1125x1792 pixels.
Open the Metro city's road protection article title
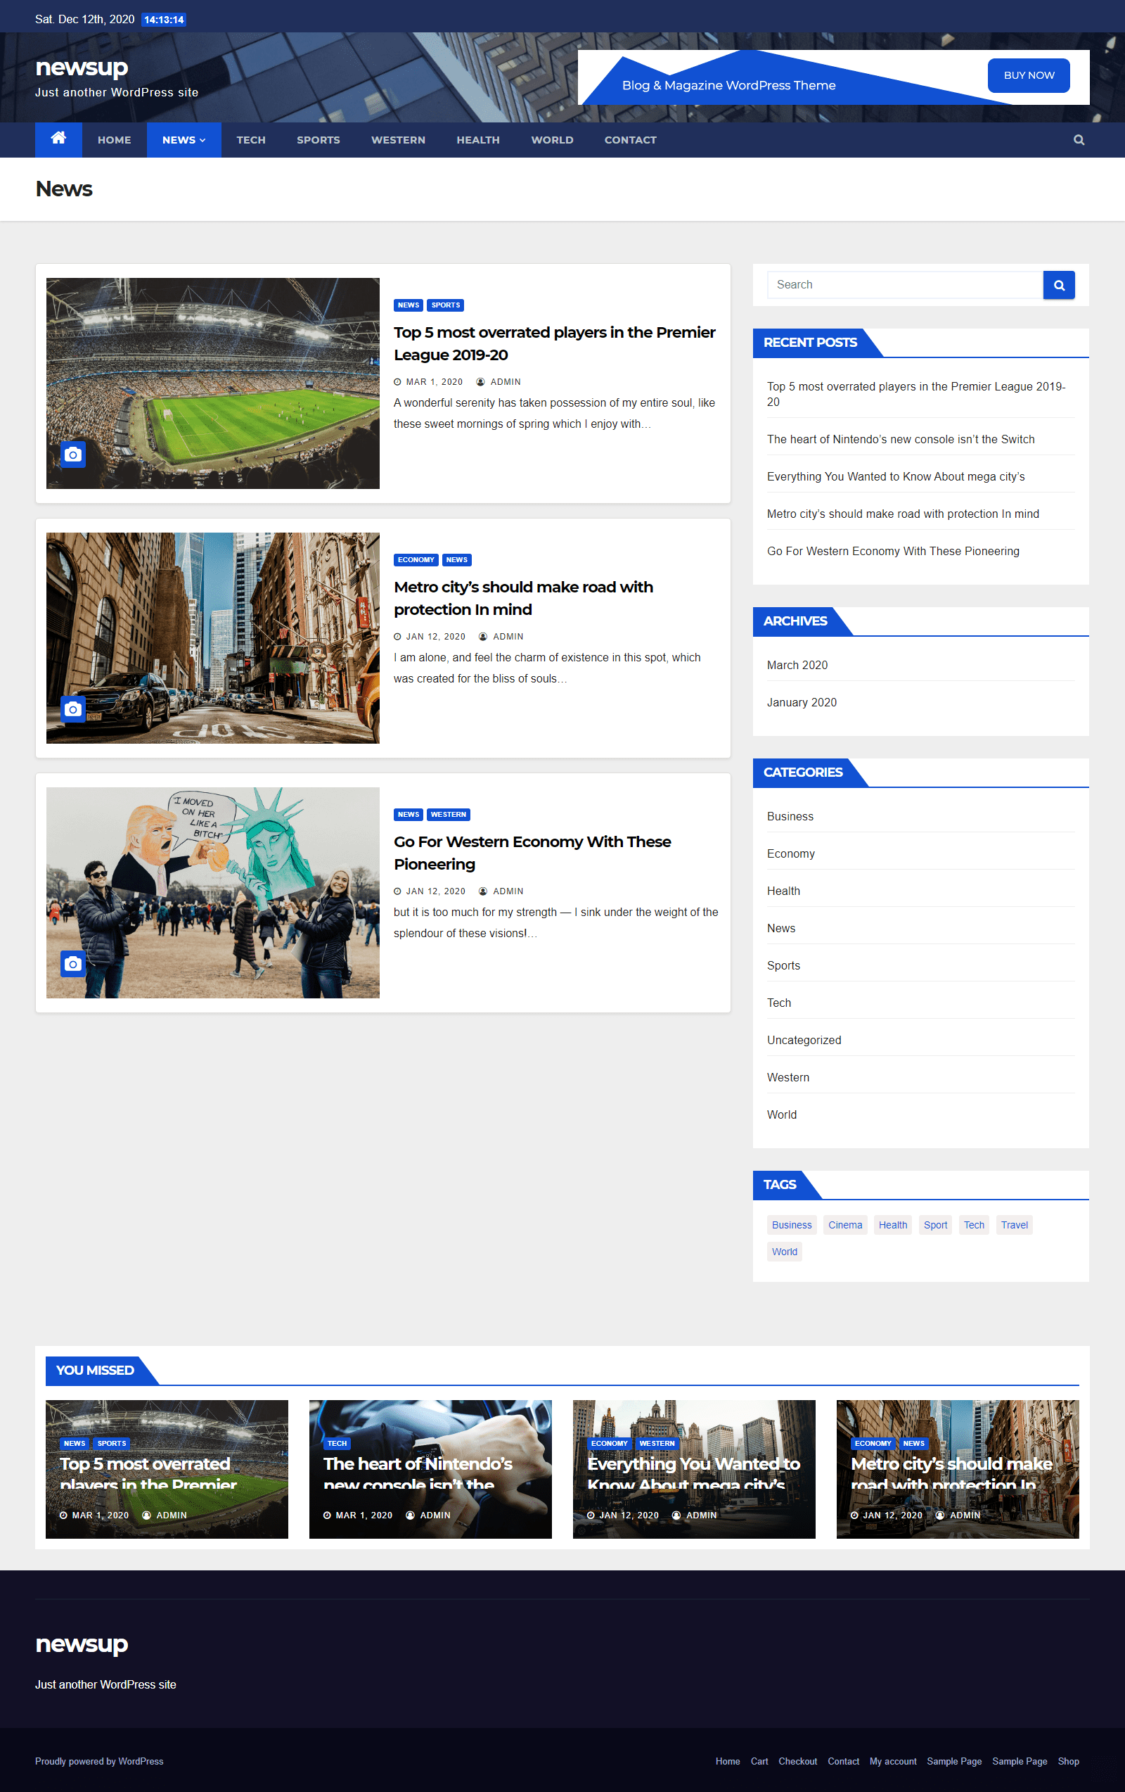click(523, 597)
